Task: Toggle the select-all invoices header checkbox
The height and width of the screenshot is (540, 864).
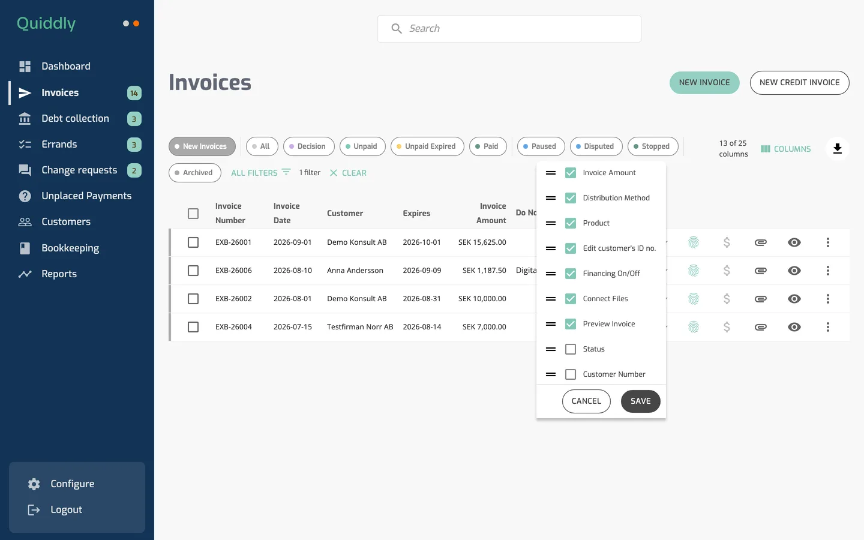Action: [193, 214]
